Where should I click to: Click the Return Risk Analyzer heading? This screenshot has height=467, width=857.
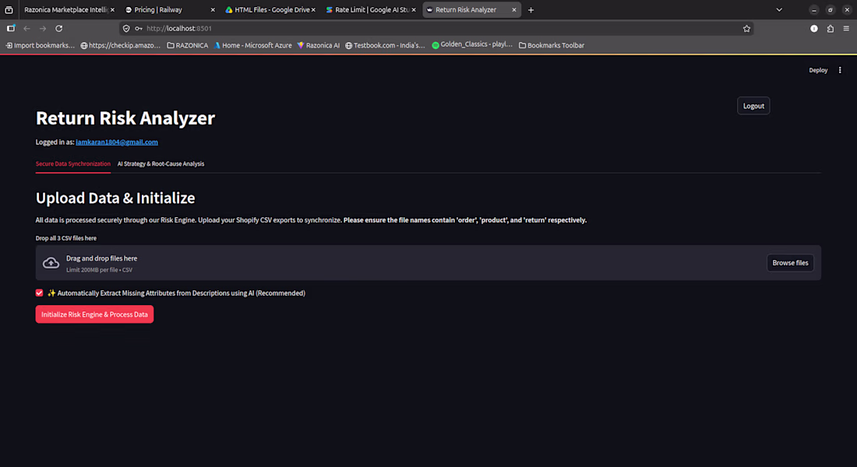(125, 118)
